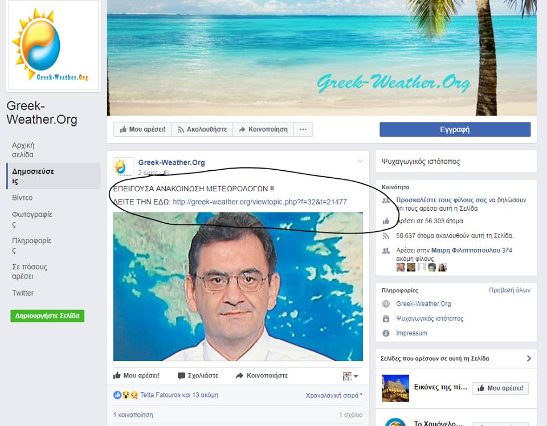This screenshot has width=547, height=426.
Task: Open the greek-weather.org viewtopic link
Action: tap(260, 202)
